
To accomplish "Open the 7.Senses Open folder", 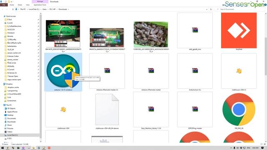I will click(x=13, y=76).
